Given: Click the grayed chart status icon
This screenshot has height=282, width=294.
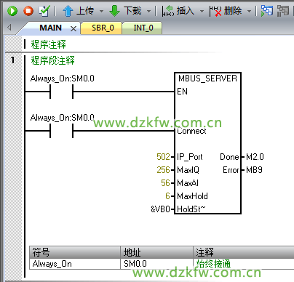Looking at the screenshot, I should (283, 11).
